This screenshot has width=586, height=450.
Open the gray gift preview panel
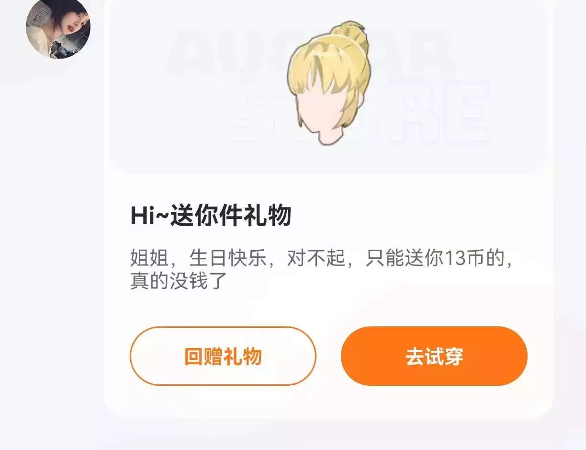(x=328, y=86)
